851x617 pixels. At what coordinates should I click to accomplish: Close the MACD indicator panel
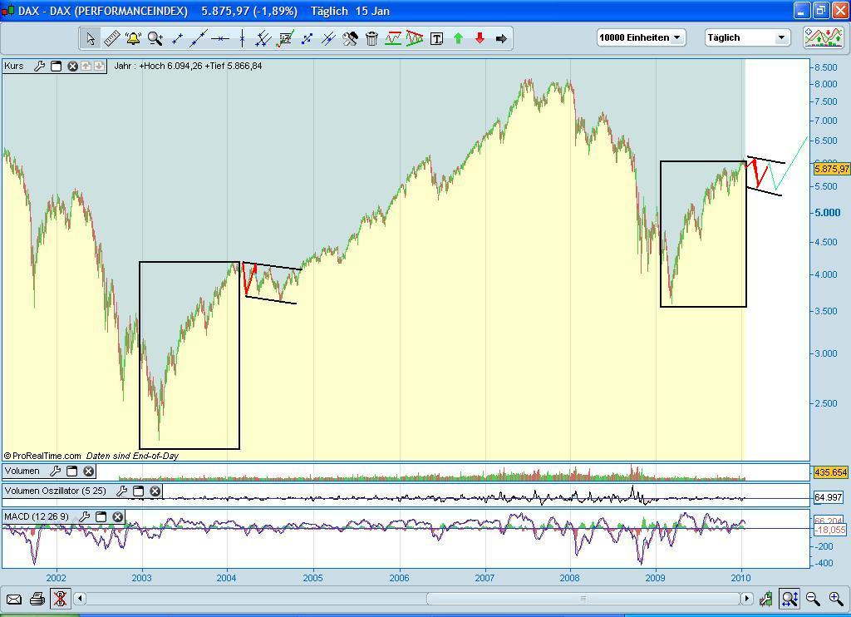coord(117,516)
